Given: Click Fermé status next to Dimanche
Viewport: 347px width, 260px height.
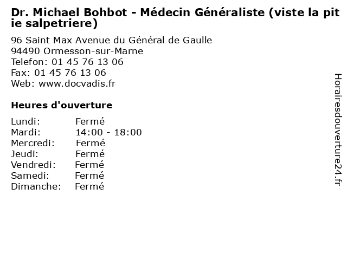Looking at the screenshot, I should tap(89, 186).
